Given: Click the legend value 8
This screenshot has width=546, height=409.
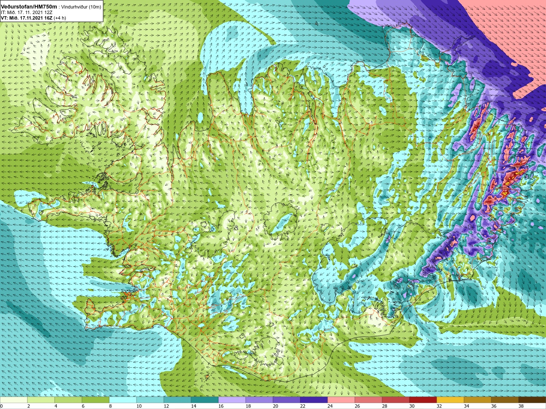Looking at the screenshot, I should click(x=110, y=406).
